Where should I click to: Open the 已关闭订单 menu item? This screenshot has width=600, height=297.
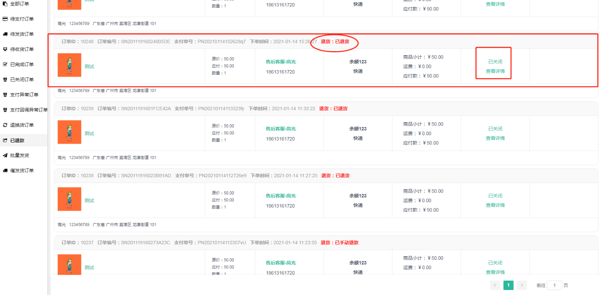coord(22,79)
